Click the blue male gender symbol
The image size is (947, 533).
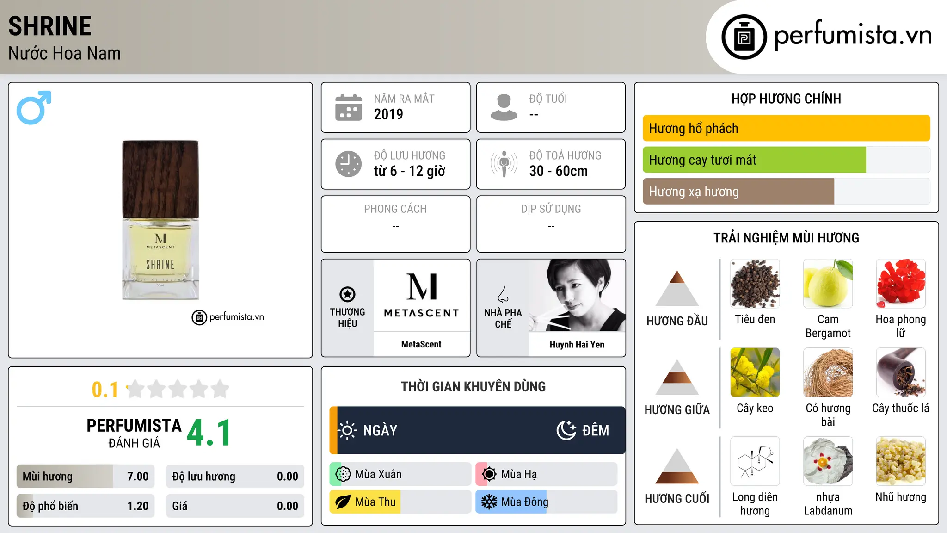pyautogui.click(x=34, y=108)
